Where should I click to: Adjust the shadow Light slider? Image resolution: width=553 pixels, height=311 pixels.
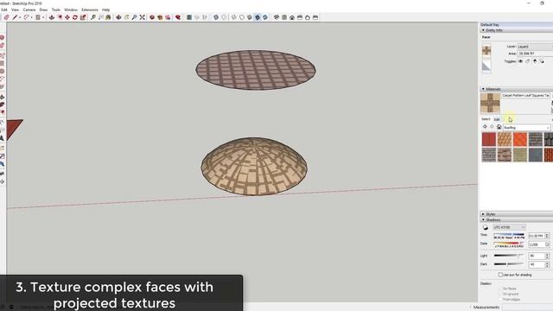pyautogui.click(x=509, y=256)
